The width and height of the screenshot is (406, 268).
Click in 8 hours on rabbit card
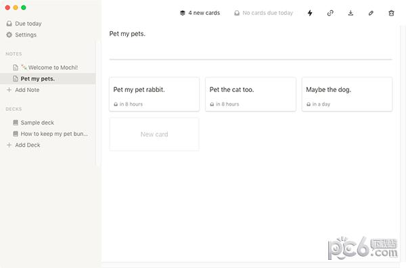(x=131, y=104)
